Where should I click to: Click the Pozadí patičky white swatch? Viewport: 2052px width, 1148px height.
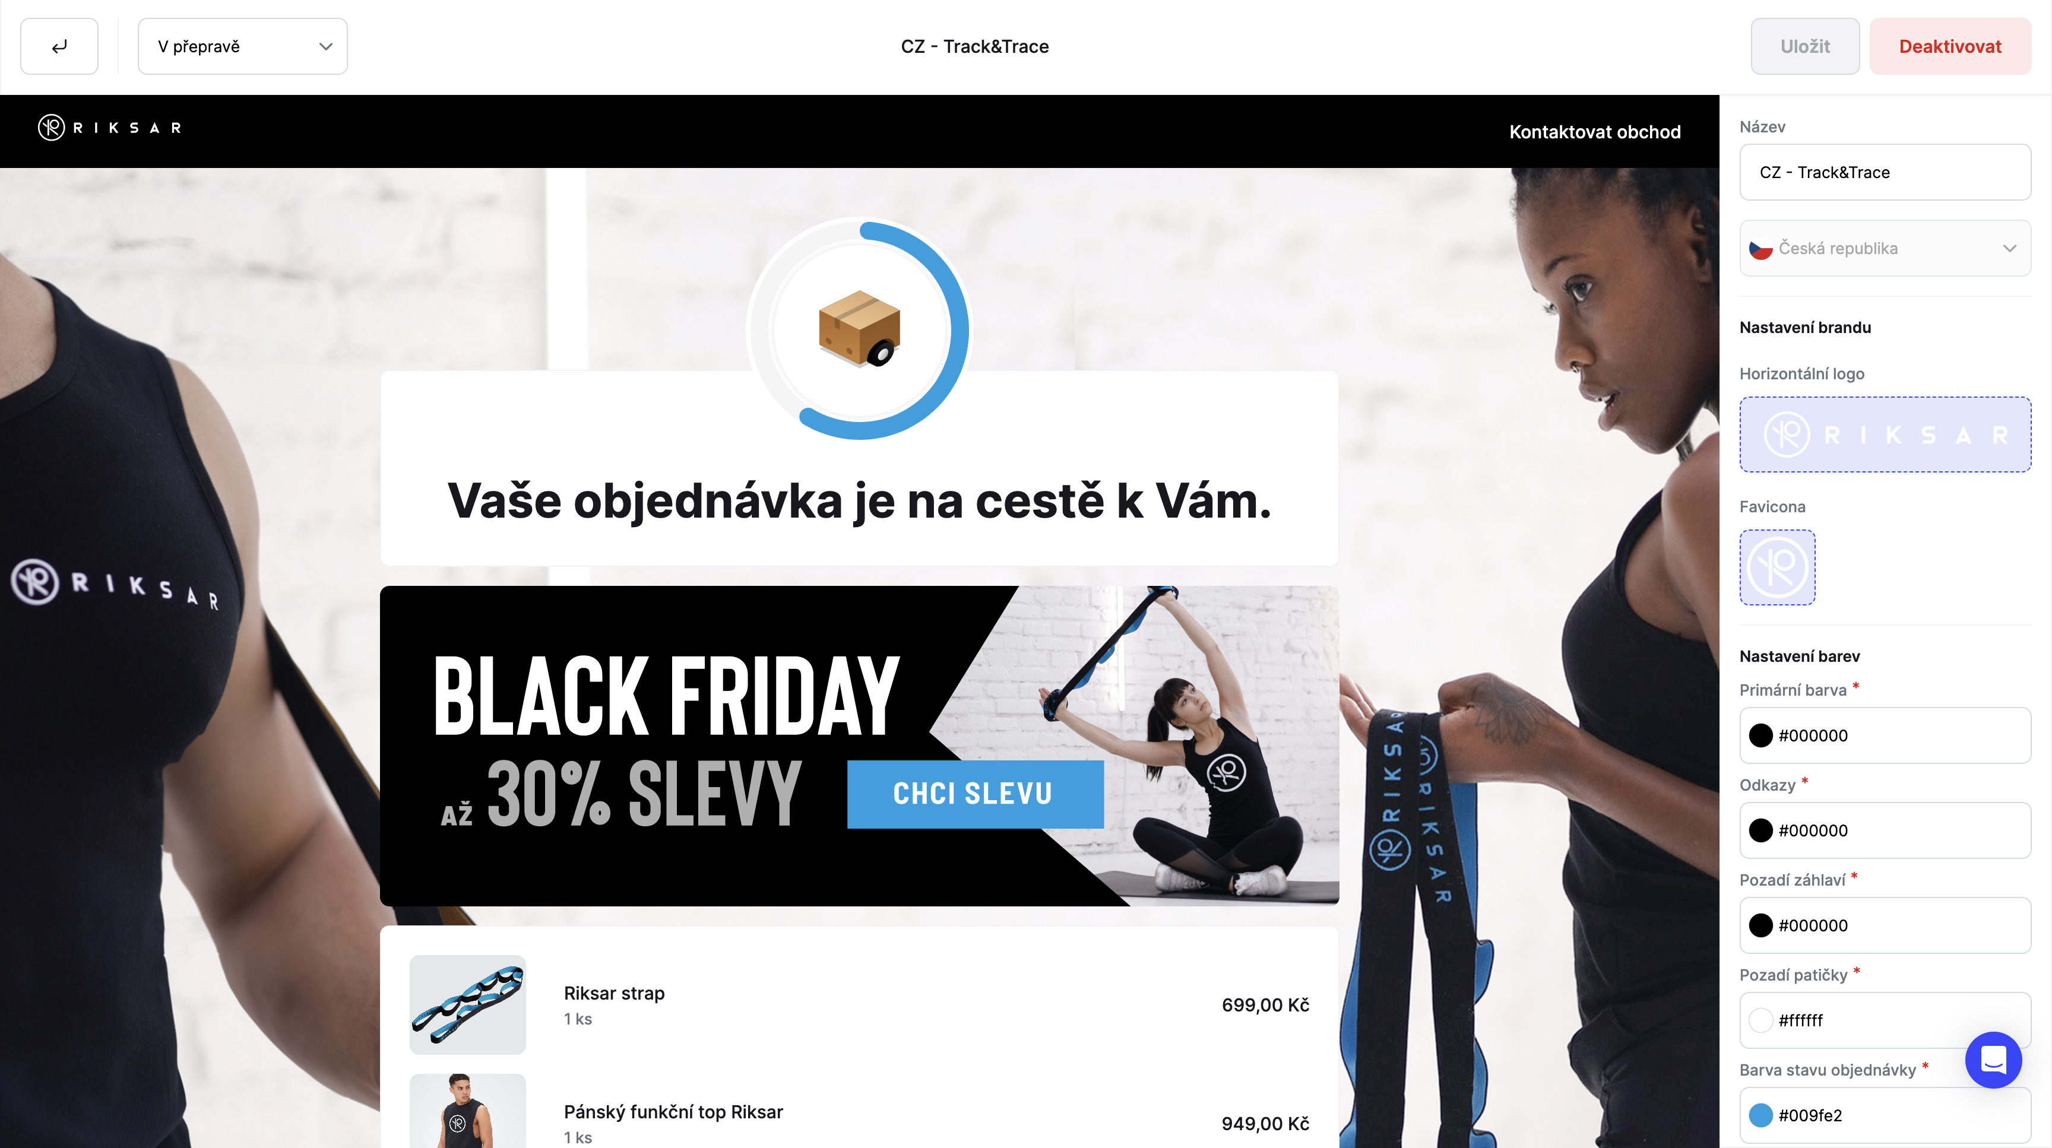[x=1760, y=1020]
